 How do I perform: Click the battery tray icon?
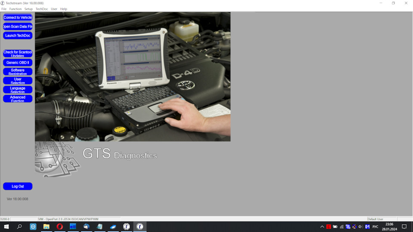(x=335, y=227)
